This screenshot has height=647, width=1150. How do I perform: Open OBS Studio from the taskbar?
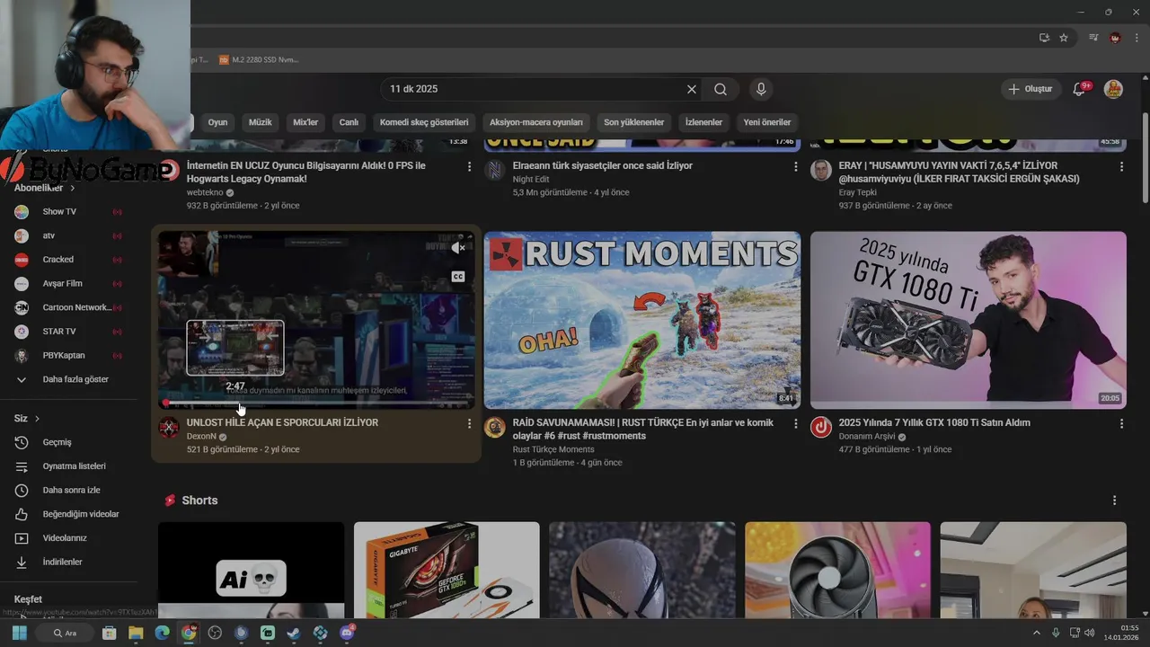click(x=215, y=633)
